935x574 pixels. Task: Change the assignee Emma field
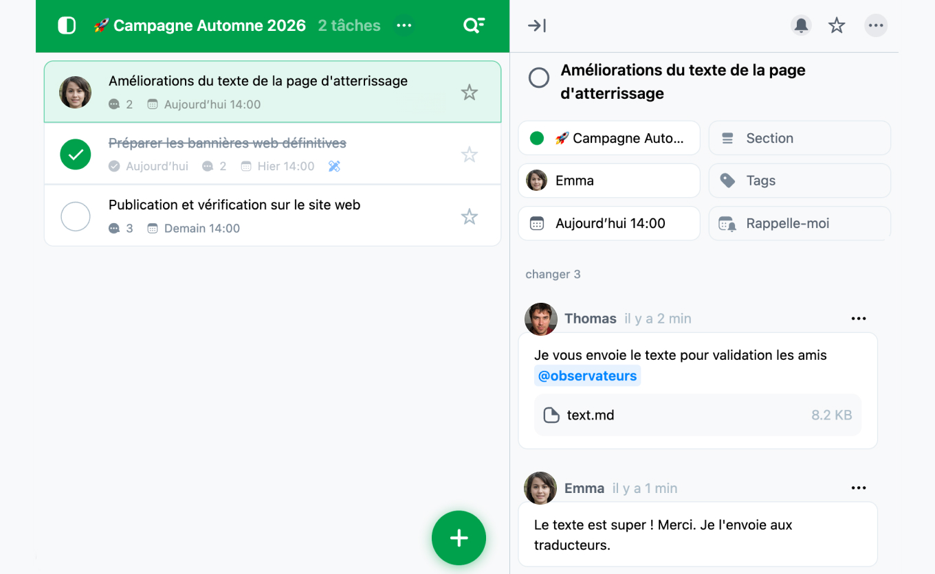click(x=609, y=181)
